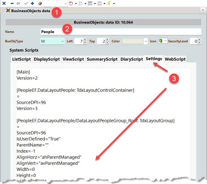Screen dimensions: 207x184
Task: Switch to the DisplayScript tab
Action: 47,59
